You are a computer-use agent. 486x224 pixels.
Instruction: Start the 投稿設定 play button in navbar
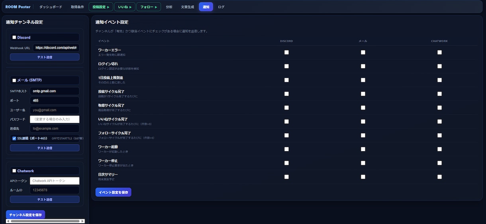(101, 7)
